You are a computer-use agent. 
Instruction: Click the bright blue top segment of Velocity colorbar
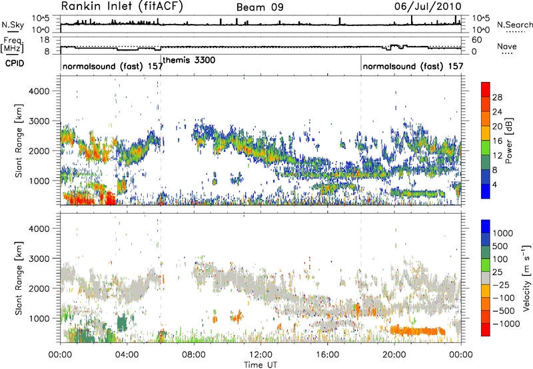coord(486,226)
